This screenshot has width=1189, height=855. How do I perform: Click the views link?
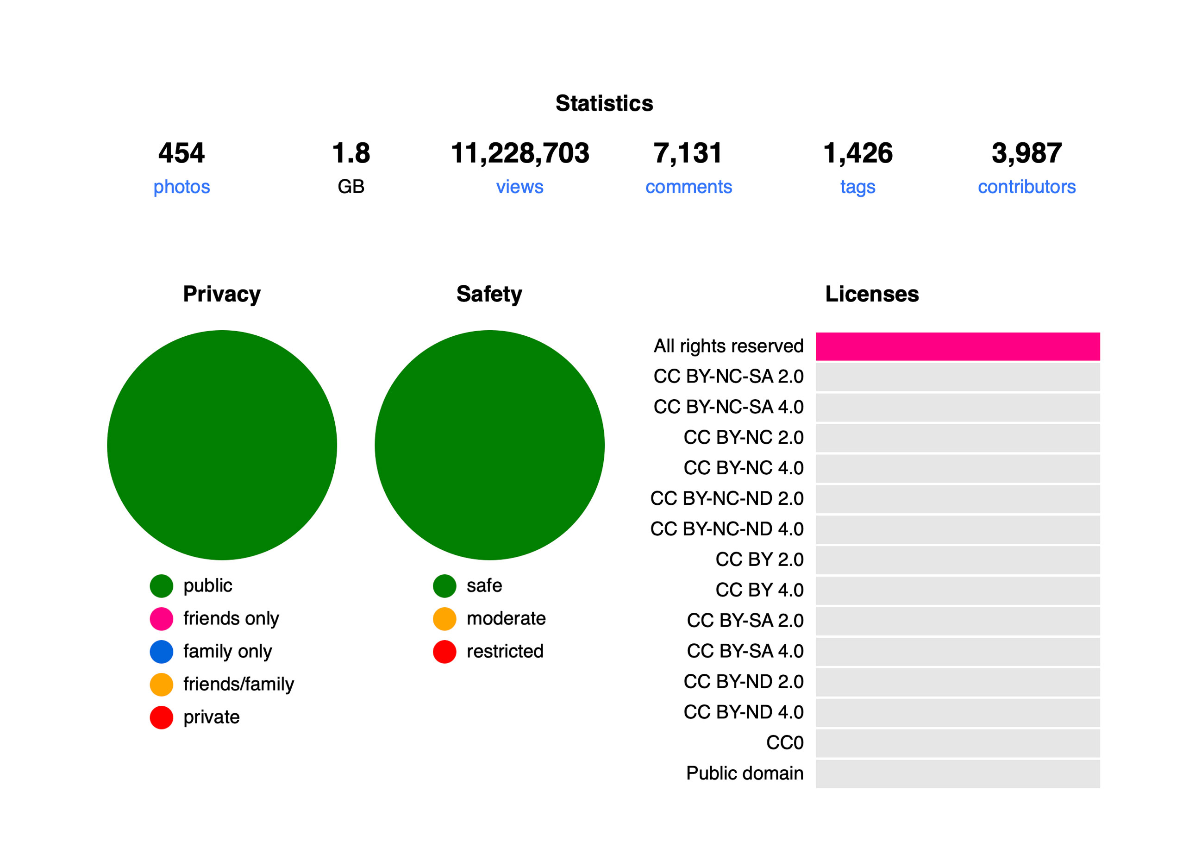519,187
